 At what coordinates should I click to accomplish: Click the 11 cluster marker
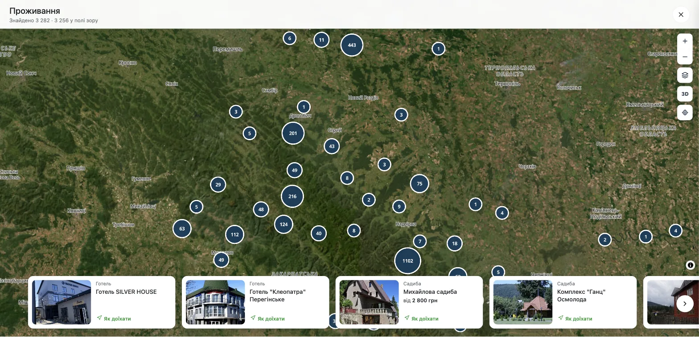321,40
